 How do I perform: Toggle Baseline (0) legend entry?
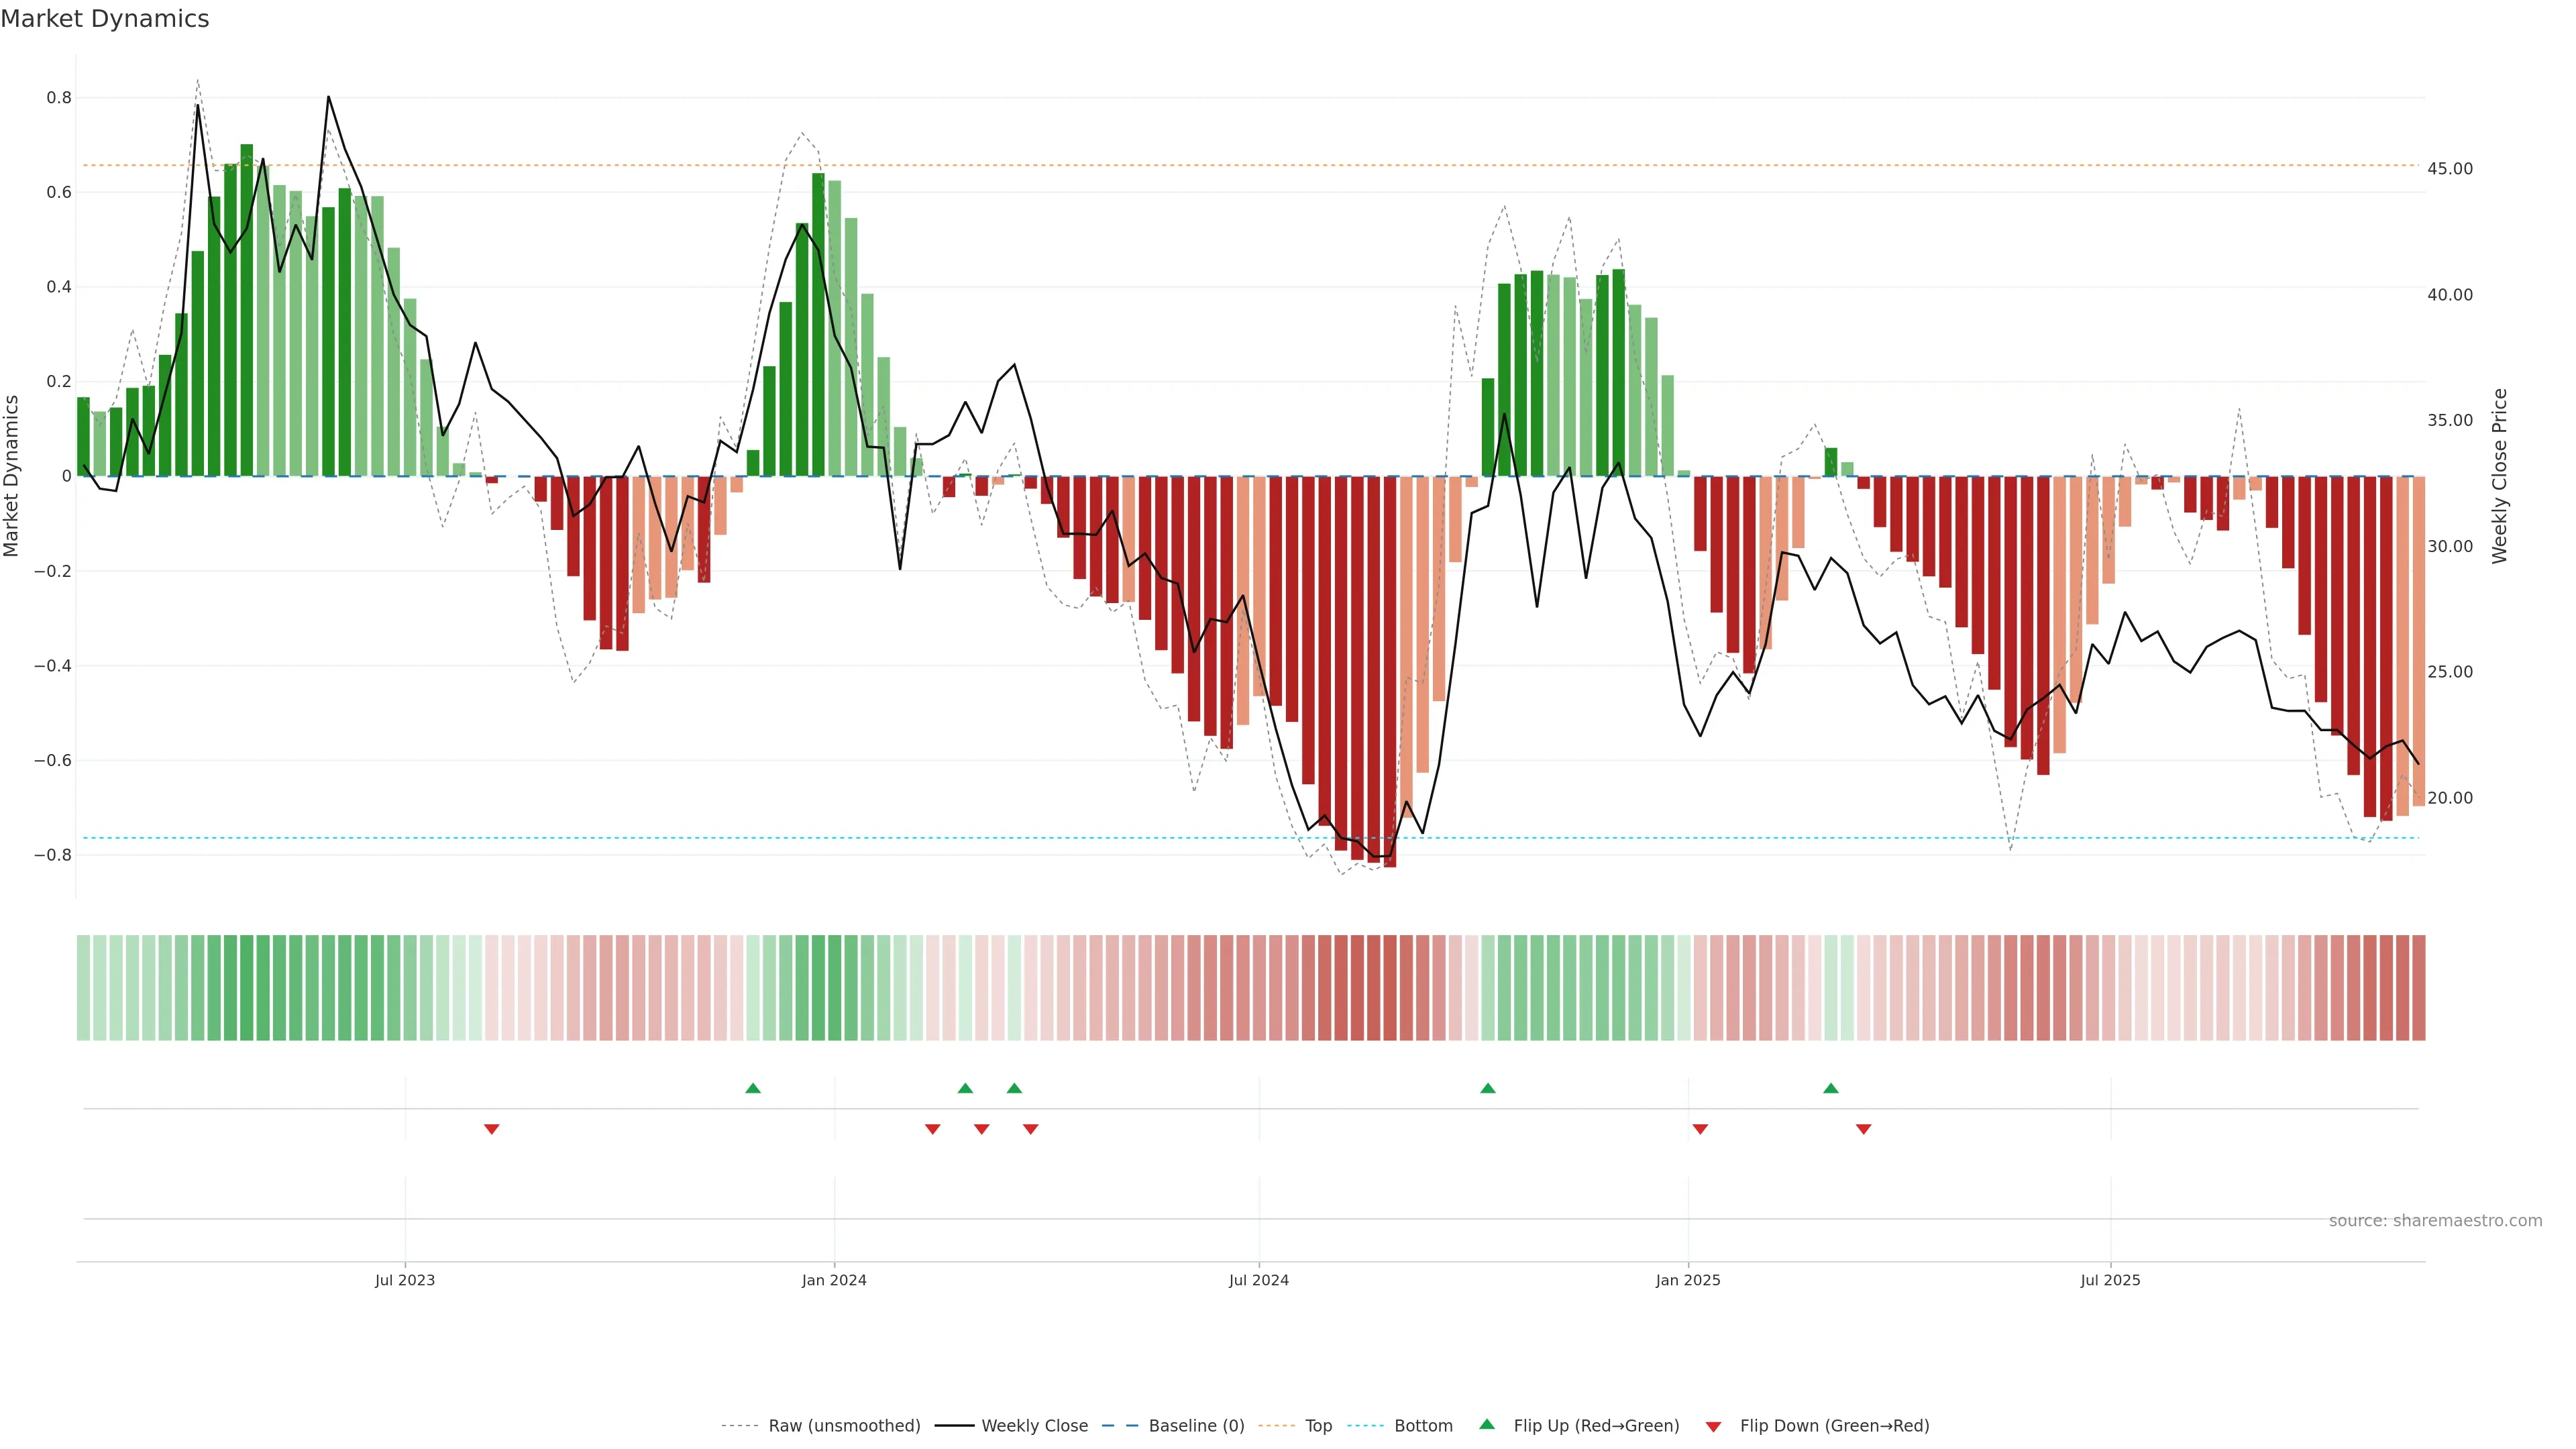pos(1196,1426)
